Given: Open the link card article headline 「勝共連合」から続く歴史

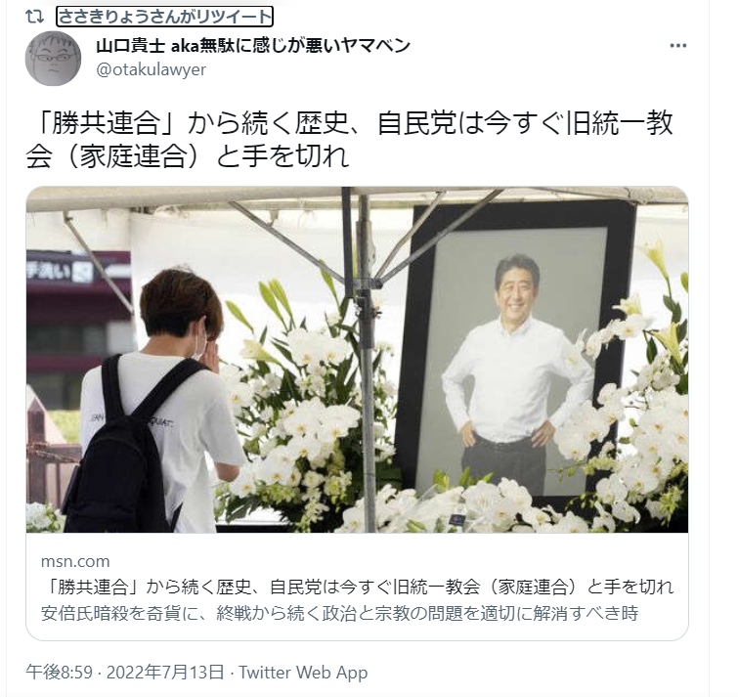Looking at the screenshot, I should coord(357,587).
